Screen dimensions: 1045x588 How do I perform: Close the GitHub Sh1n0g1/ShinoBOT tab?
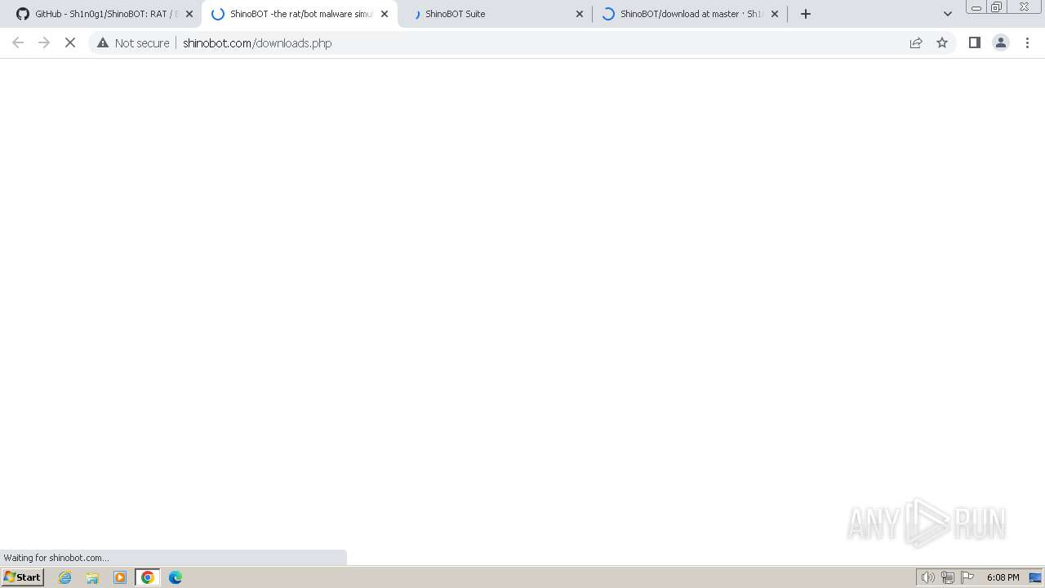click(189, 14)
